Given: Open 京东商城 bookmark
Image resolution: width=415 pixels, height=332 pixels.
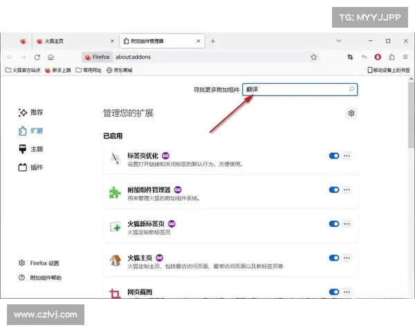Looking at the screenshot, I should click(x=120, y=70).
